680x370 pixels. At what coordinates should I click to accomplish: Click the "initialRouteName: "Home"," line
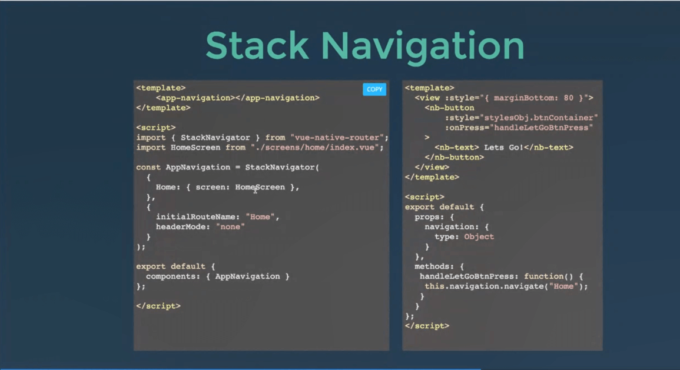[218, 216]
